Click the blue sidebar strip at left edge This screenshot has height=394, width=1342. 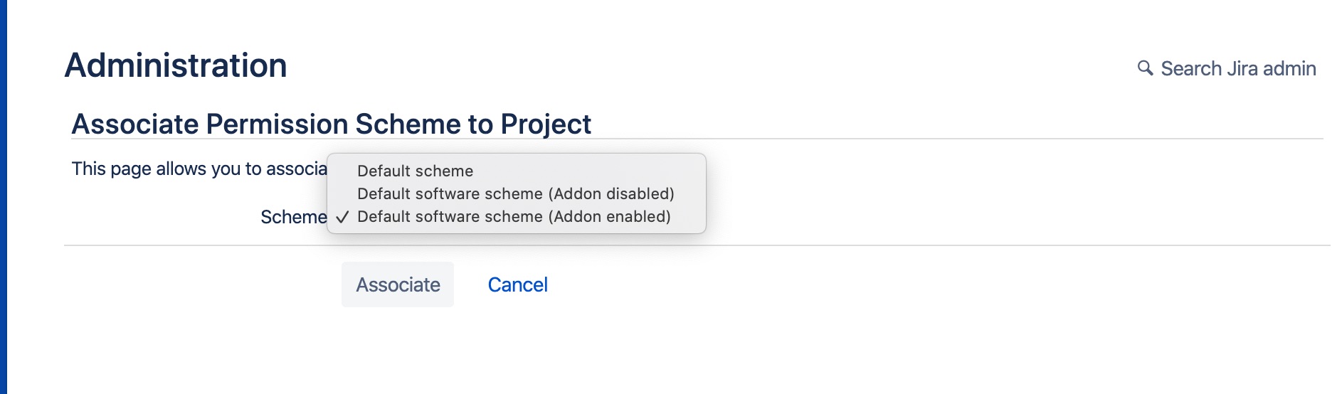coord(4,197)
